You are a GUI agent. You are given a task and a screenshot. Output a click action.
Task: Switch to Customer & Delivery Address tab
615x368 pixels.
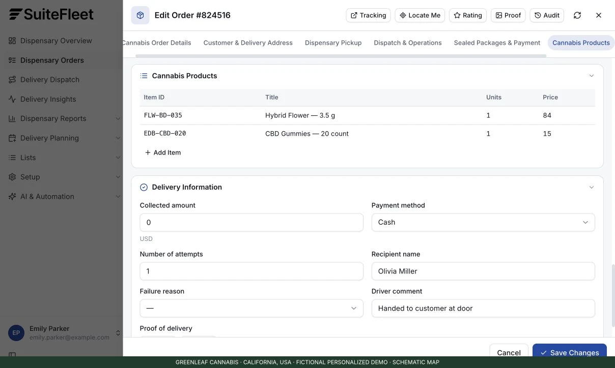tap(248, 43)
